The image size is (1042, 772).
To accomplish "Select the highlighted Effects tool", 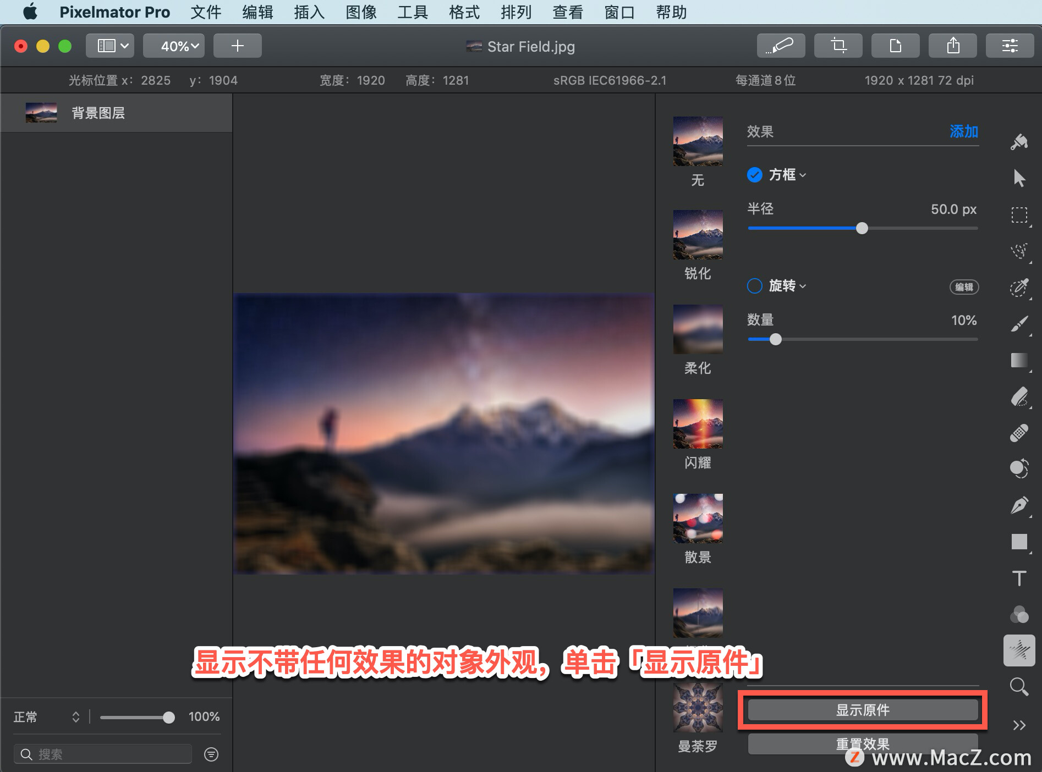I will [1019, 650].
